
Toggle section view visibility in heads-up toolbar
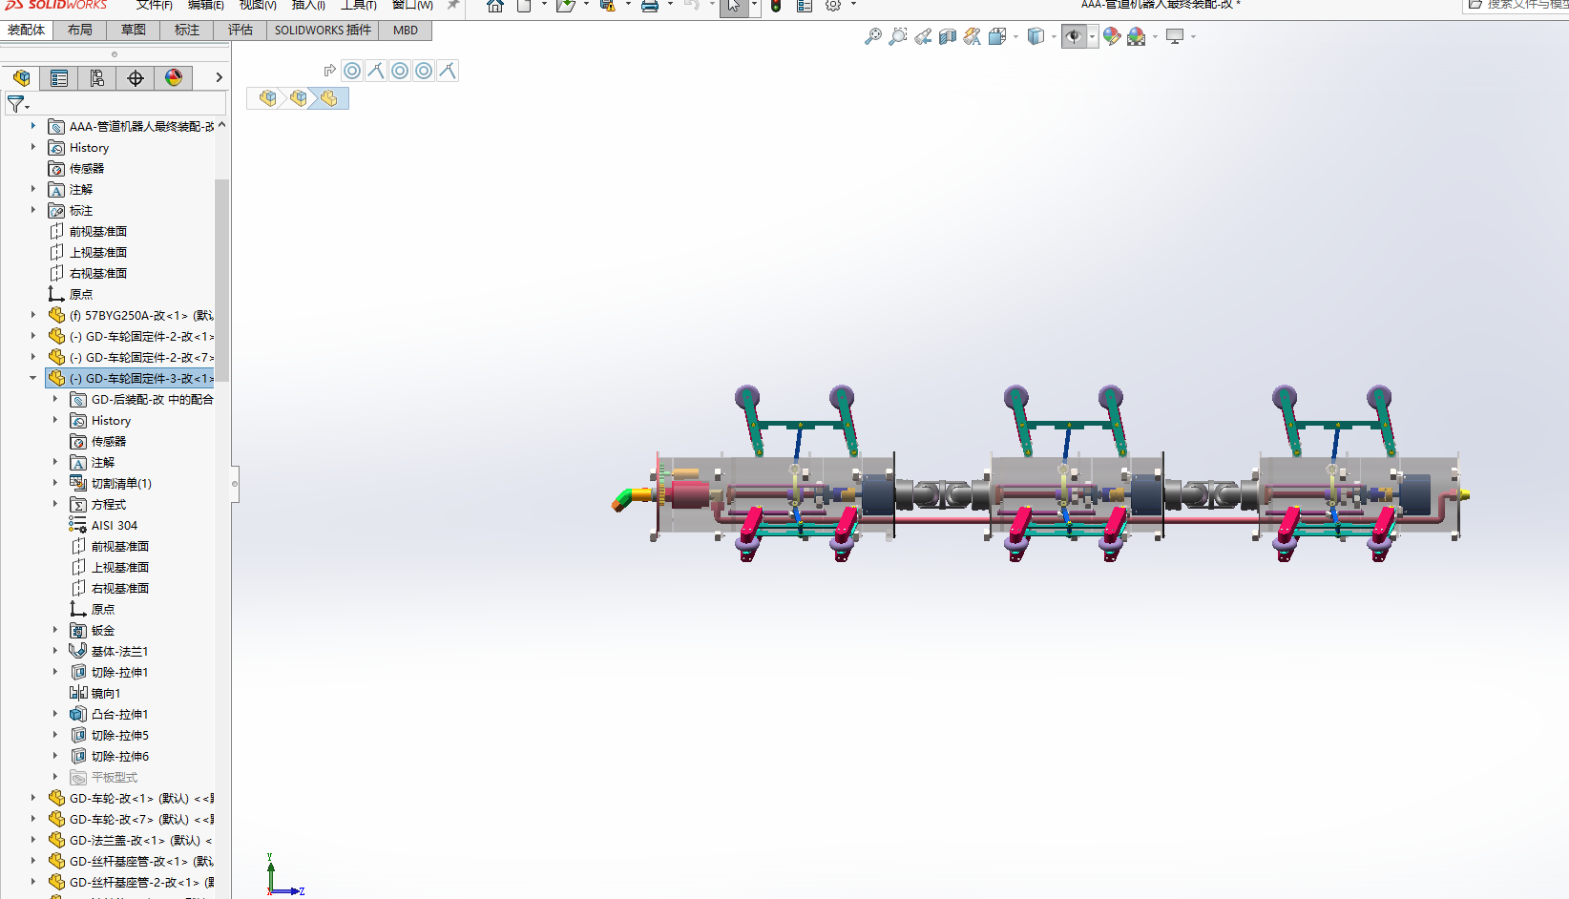pos(948,36)
